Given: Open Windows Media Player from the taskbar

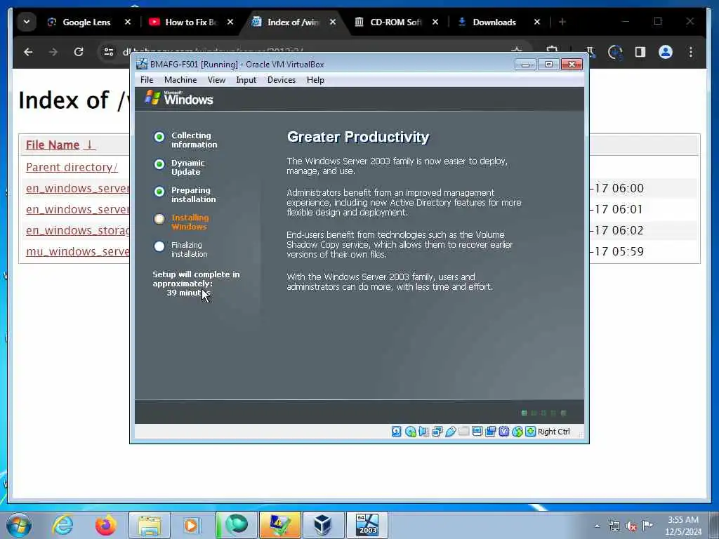Looking at the screenshot, I should coord(191,525).
